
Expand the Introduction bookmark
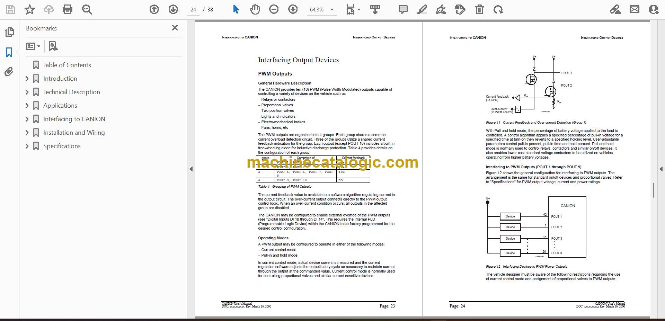pos(27,79)
